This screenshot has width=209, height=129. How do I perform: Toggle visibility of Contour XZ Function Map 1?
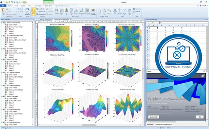point(6,40)
